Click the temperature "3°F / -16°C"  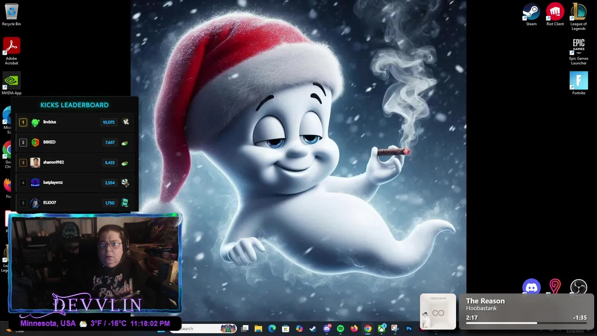[108, 323]
